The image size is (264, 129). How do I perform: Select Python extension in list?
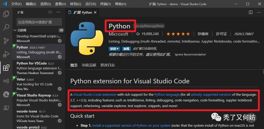pos(39,52)
